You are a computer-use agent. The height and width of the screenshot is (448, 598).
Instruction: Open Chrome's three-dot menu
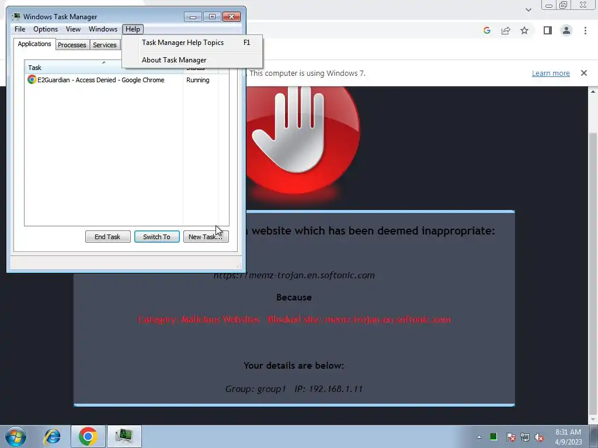[x=585, y=30]
